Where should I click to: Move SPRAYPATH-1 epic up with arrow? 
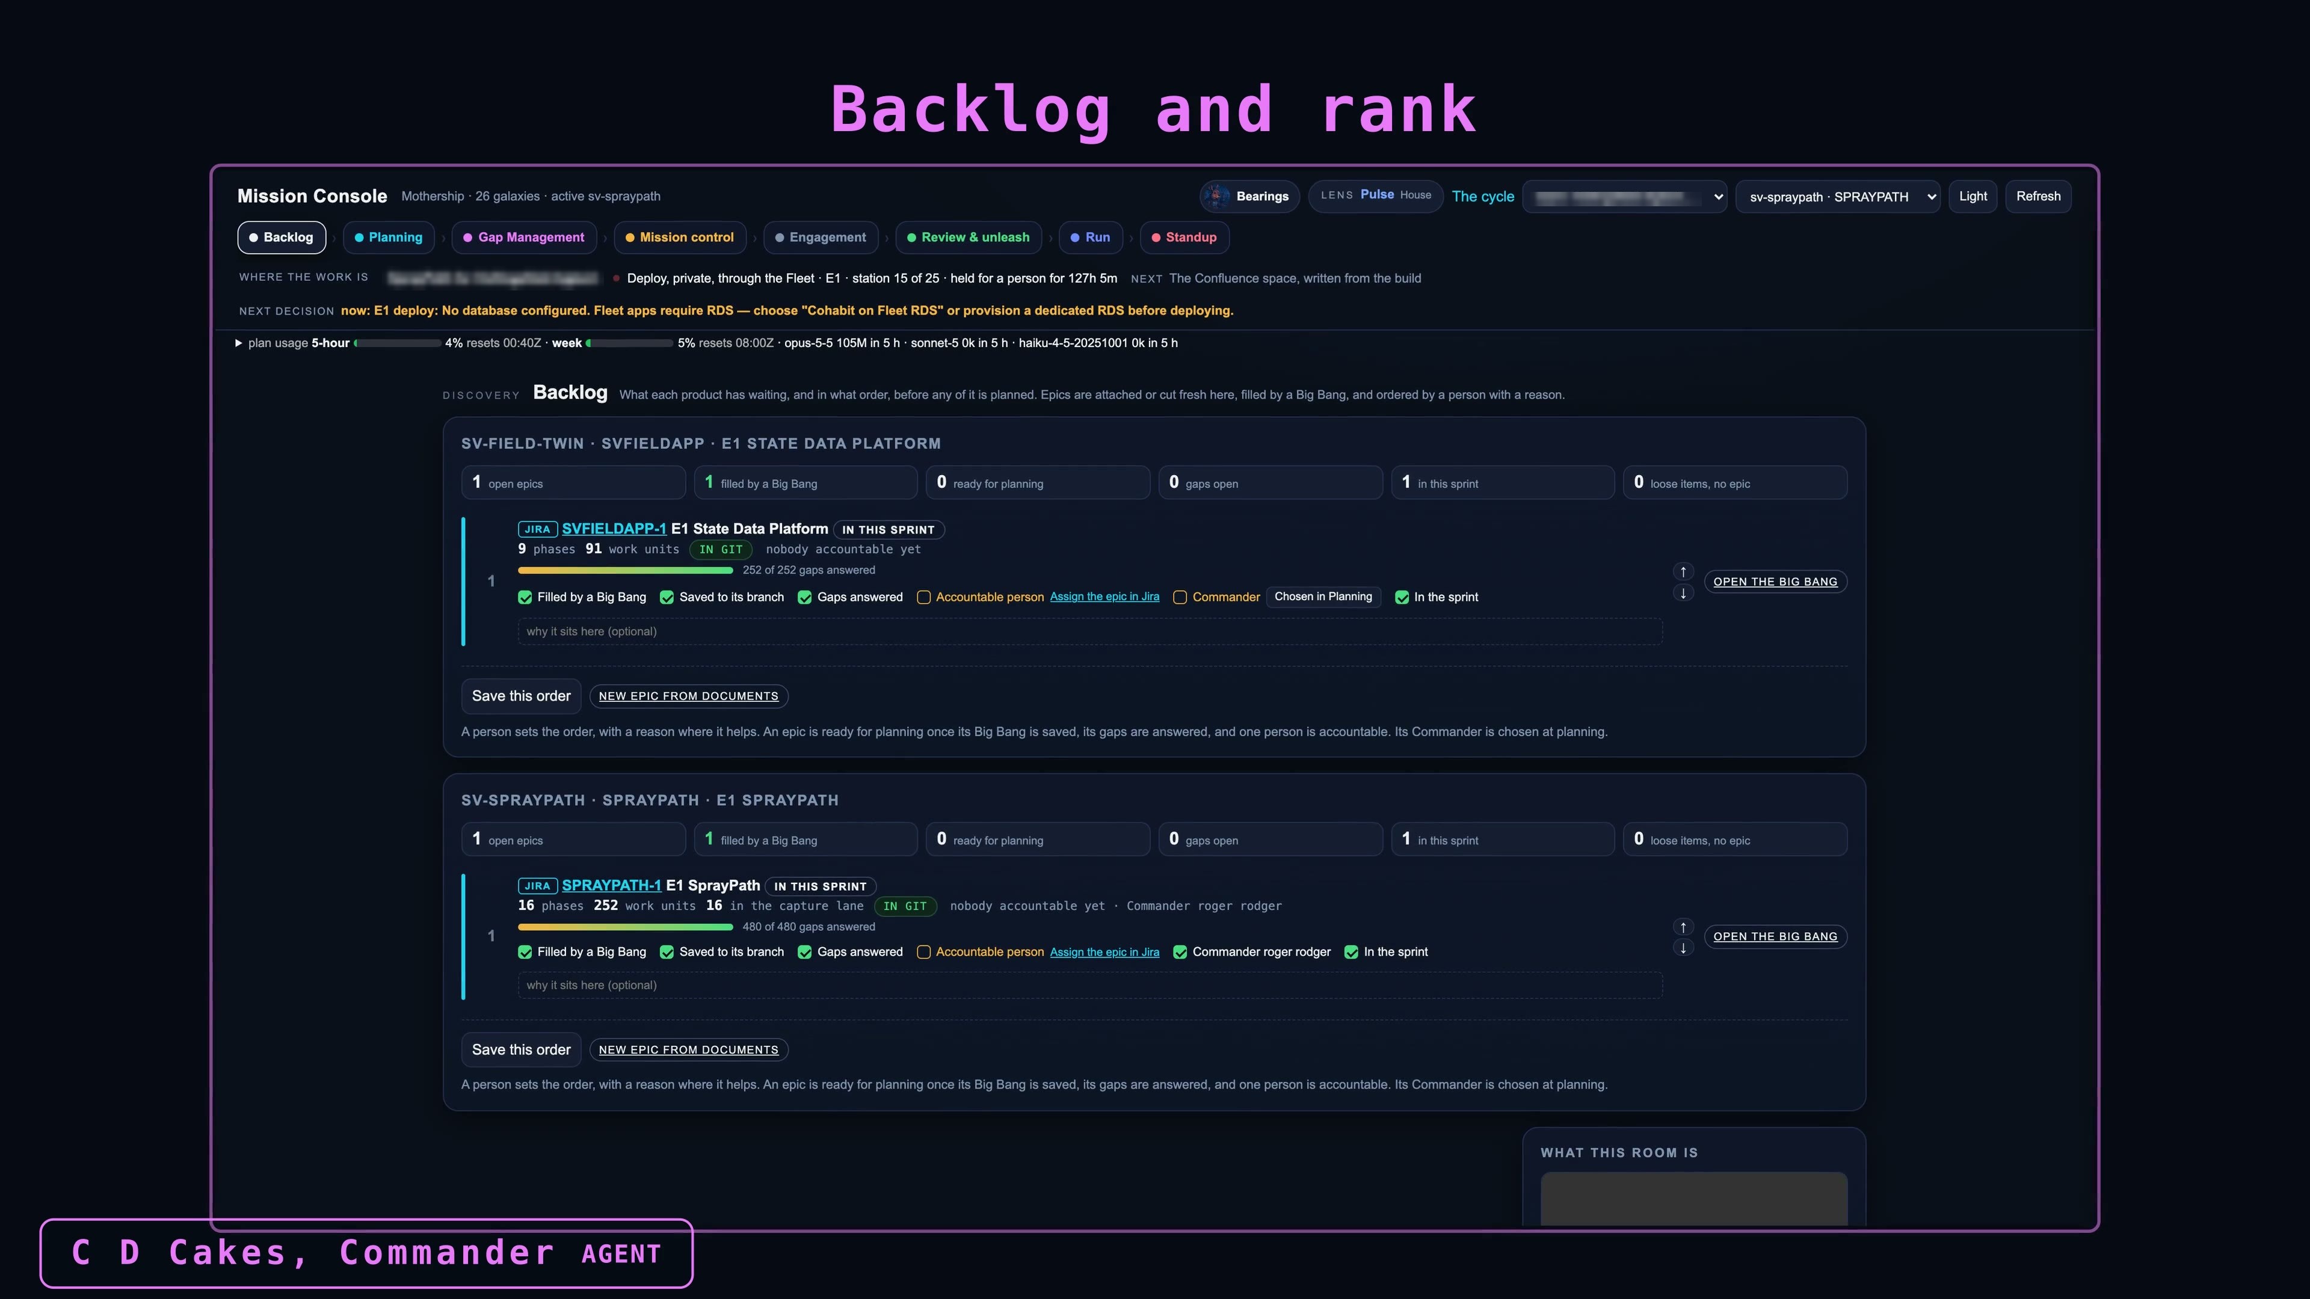click(x=1683, y=927)
